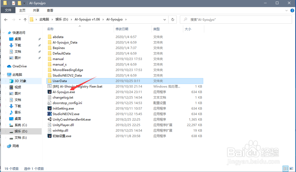The width and height of the screenshot is (296, 172).
Task: Select the UnityCrashHandler64.exe icon
Action: [50, 119]
